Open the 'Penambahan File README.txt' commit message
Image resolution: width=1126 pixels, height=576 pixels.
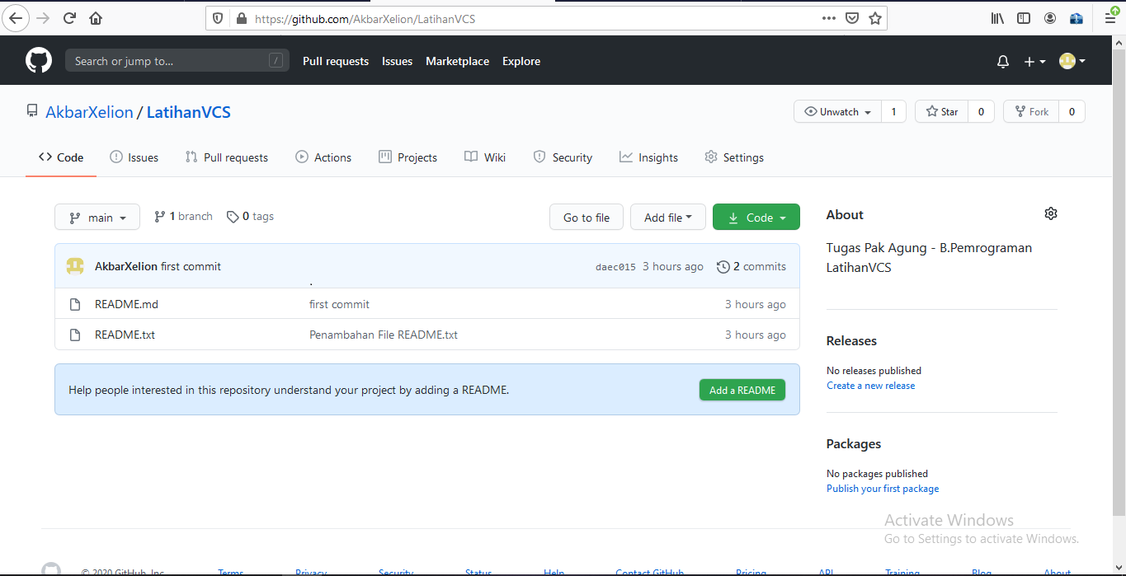[x=384, y=335]
